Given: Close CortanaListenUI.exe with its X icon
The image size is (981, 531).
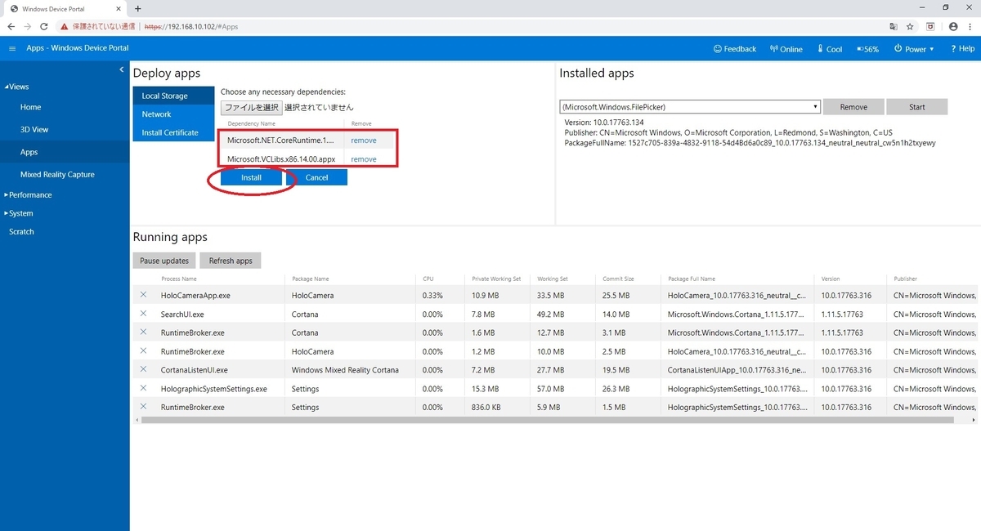Looking at the screenshot, I should tap(143, 369).
